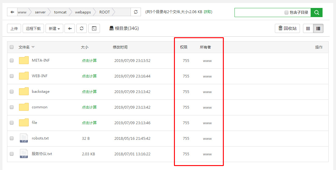Navigate to tomcat in the breadcrumb
Screen dimensions: 336x170
click(60, 12)
